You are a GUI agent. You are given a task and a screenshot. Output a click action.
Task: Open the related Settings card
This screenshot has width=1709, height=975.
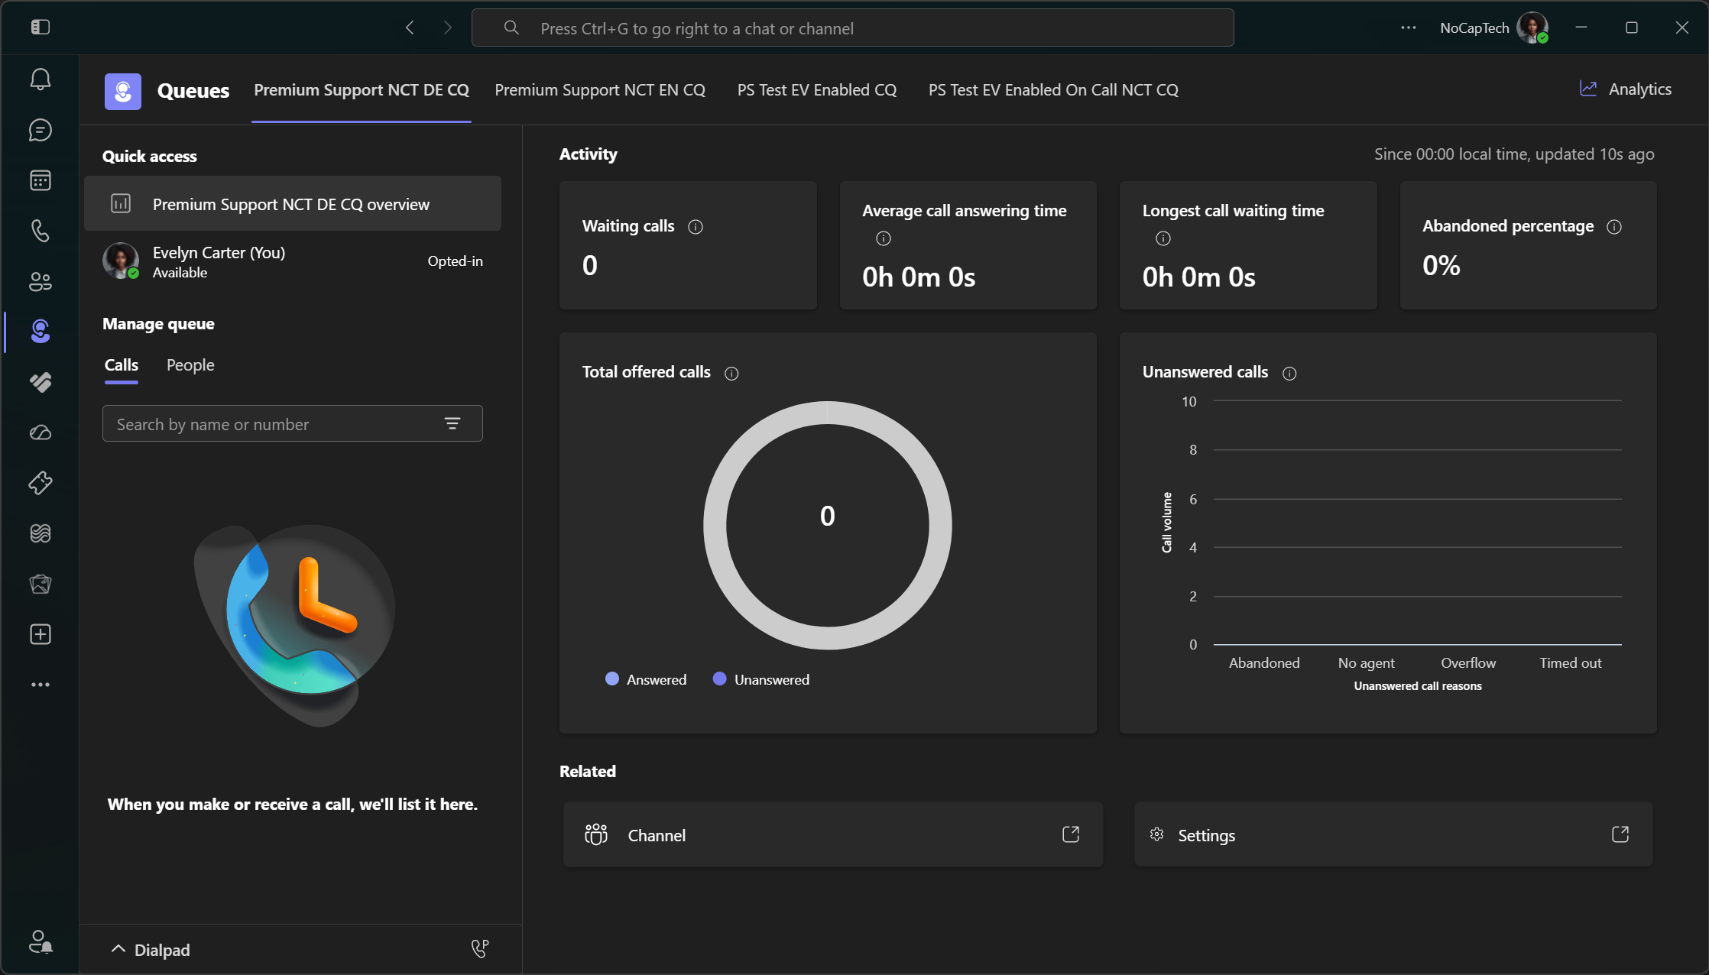coord(1393,834)
